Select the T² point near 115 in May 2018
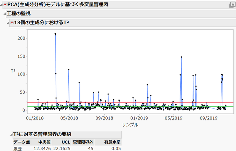Screen dimensions: 236x151 [x=69, y=69]
